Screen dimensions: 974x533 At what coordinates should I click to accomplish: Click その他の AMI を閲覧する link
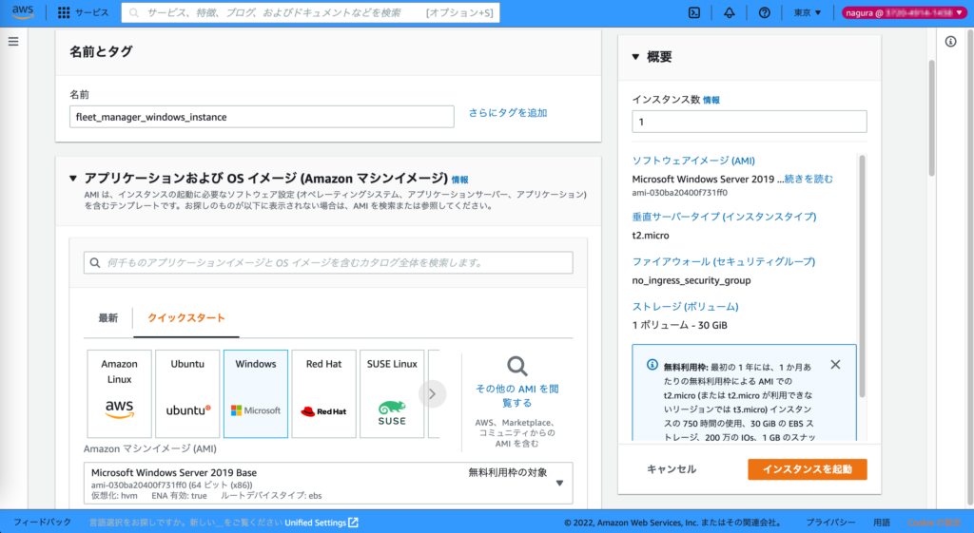click(x=516, y=395)
